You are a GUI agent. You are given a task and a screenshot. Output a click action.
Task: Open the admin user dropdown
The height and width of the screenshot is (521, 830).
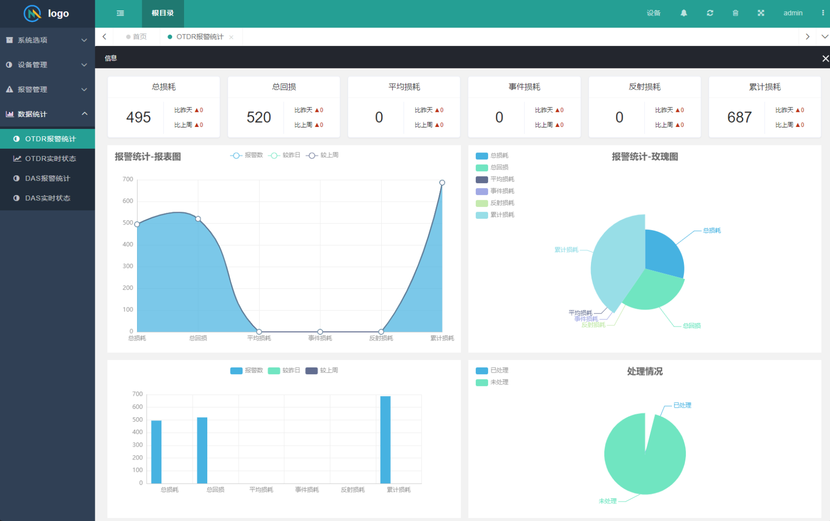pos(793,13)
